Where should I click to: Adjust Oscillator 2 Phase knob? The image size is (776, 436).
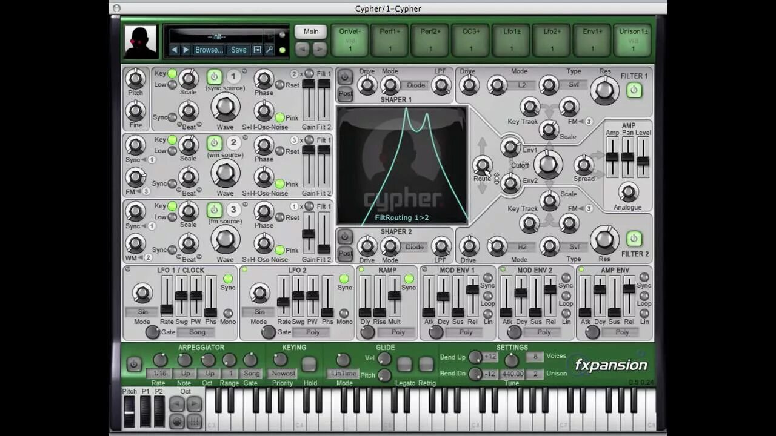[264, 145]
